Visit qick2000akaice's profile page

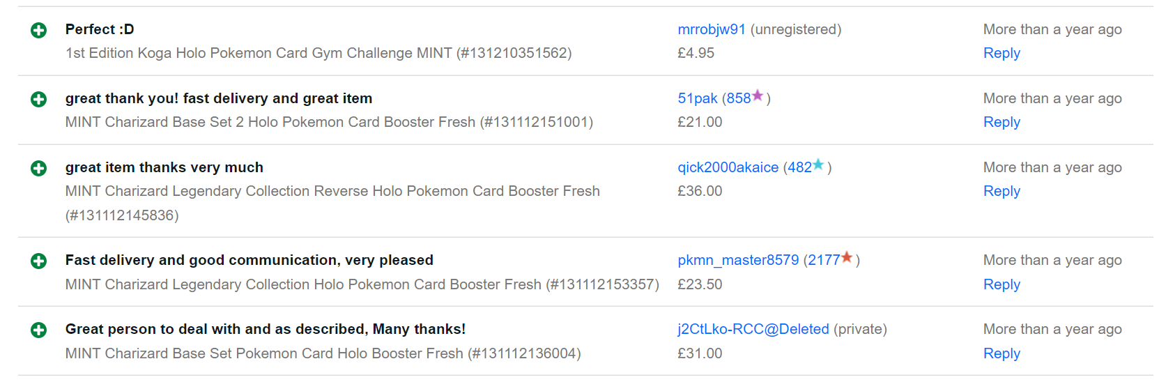point(728,167)
